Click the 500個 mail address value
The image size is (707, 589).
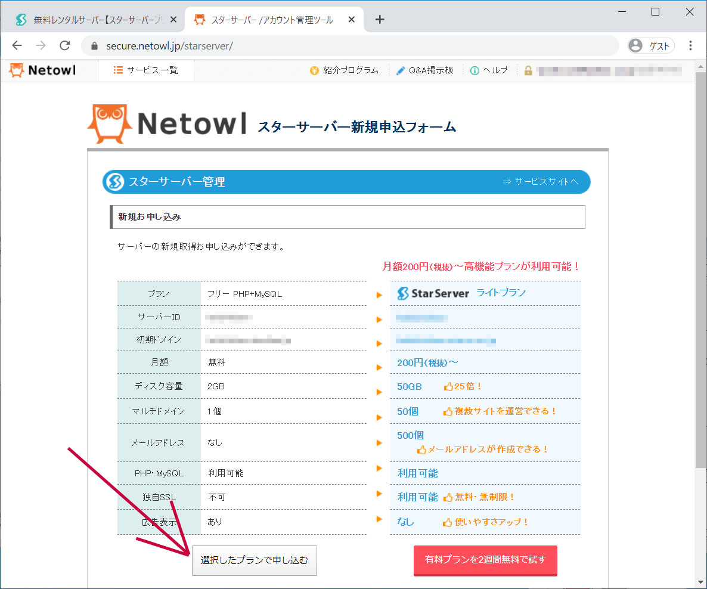[x=410, y=435]
